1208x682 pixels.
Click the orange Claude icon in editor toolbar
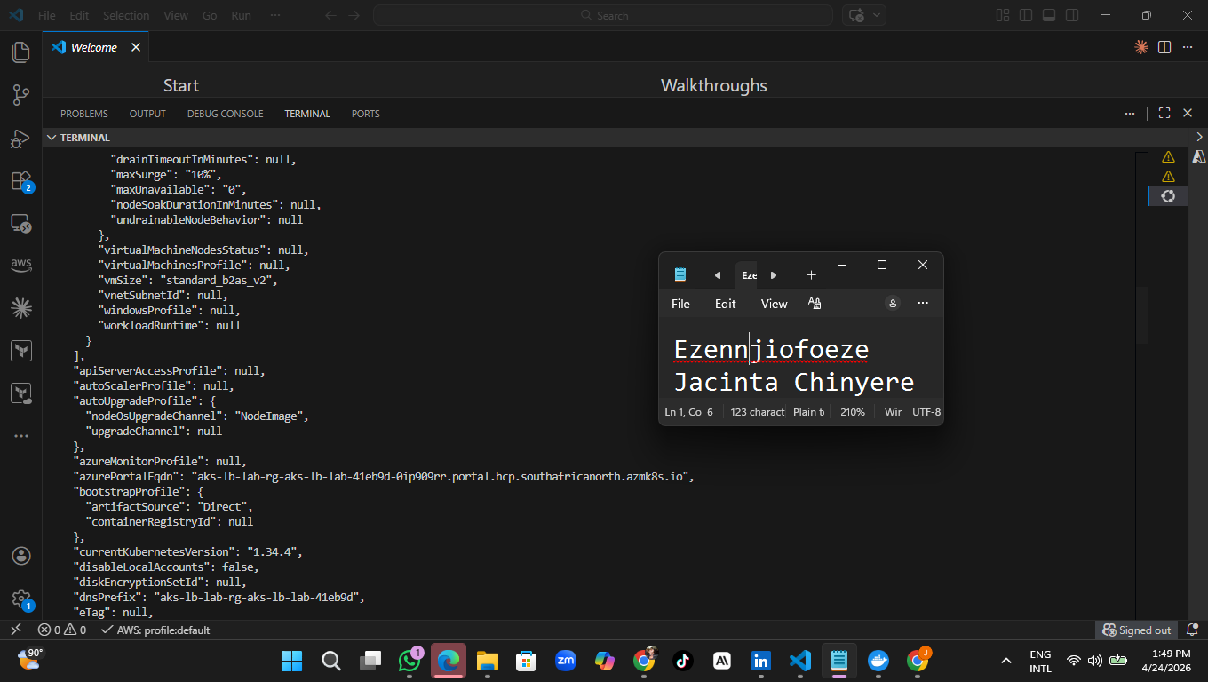click(1141, 47)
